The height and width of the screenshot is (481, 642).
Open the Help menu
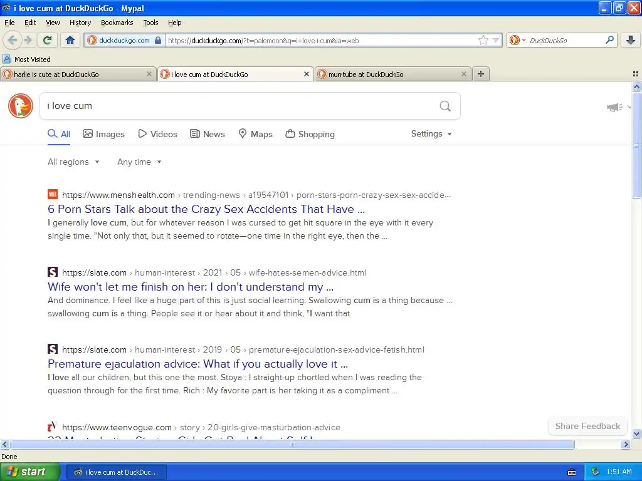[175, 23]
